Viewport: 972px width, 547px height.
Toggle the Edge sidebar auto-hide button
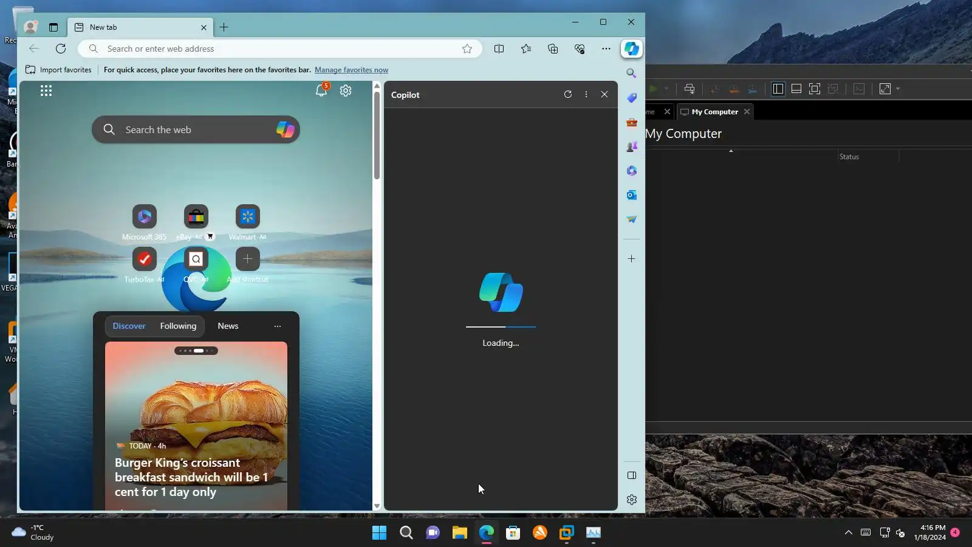632,475
